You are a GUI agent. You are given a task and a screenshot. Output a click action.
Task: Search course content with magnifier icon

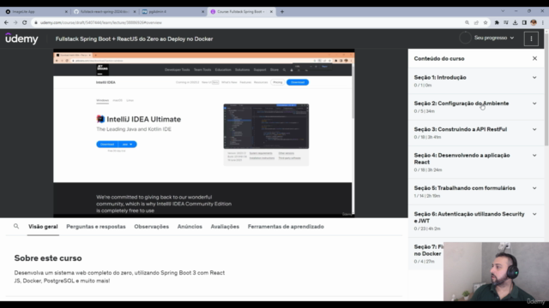pyautogui.click(x=16, y=226)
